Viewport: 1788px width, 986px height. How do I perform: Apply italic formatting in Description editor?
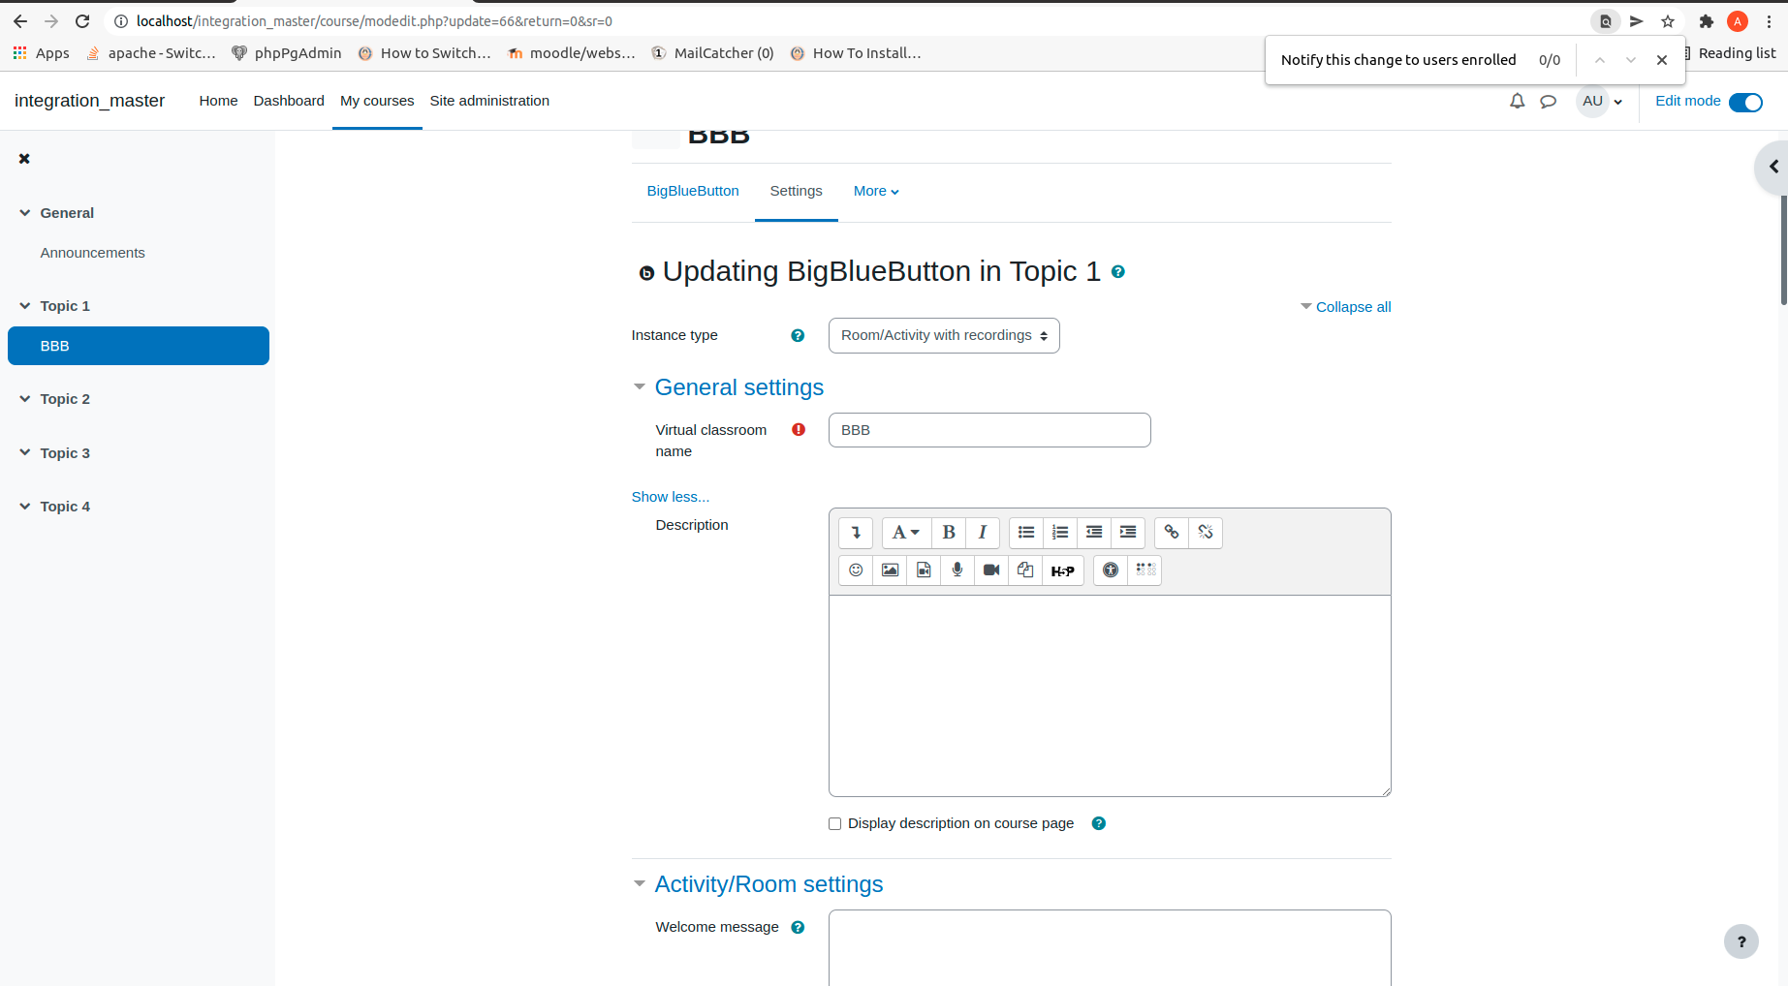pyautogui.click(x=983, y=533)
